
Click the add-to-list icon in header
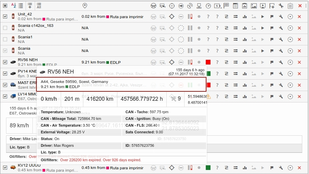point(30,5)
